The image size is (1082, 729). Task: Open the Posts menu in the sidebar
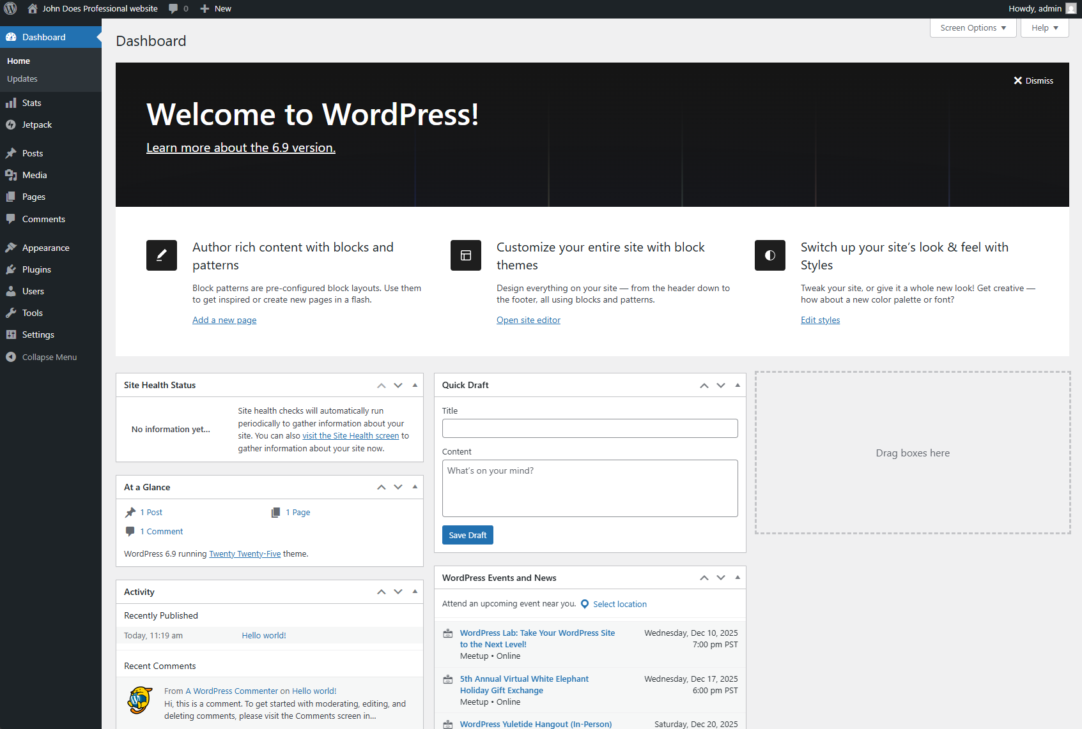[32, 153]
